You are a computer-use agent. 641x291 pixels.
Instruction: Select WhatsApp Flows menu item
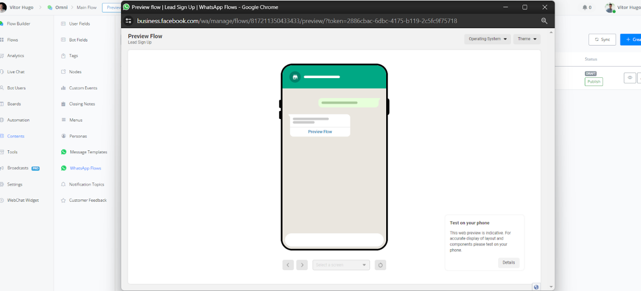click(85, 168)
